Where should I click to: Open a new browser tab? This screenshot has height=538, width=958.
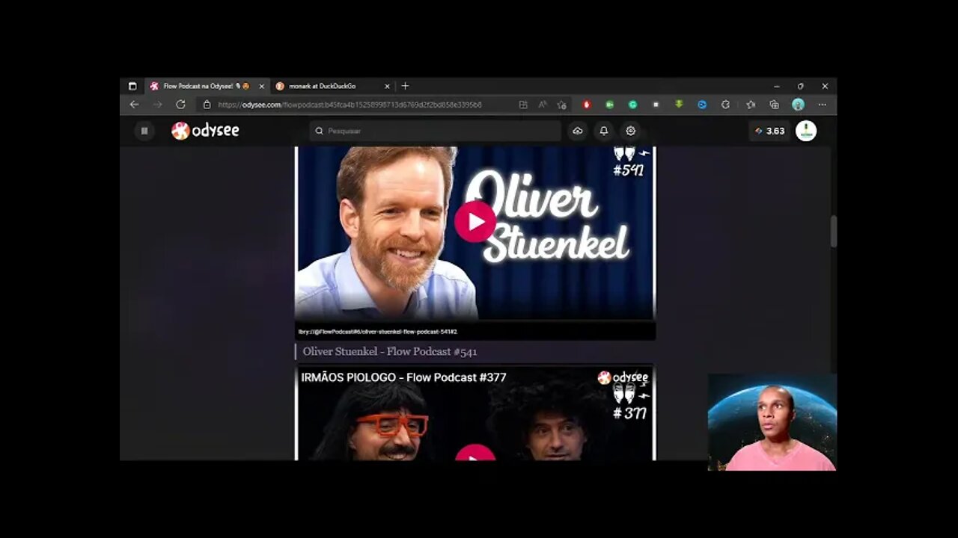click(x=405, y=86)
